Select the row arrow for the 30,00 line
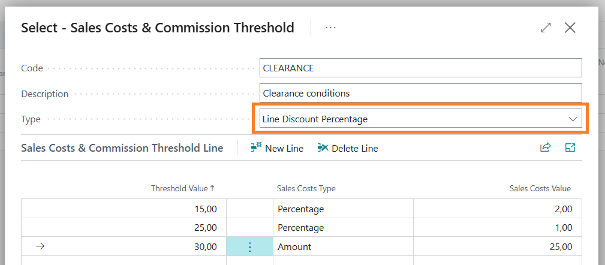 point(40,246)
